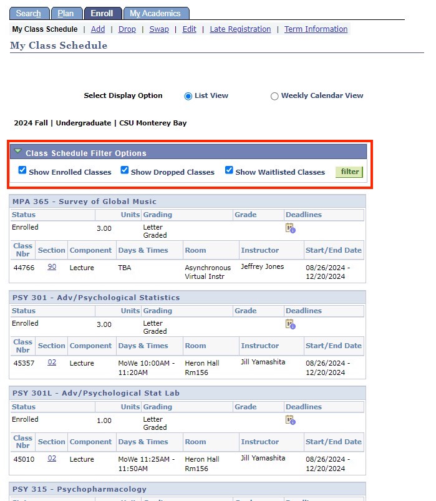436x501 pixels.
Task: Open the Drop classes link
Action: (127, 29)
